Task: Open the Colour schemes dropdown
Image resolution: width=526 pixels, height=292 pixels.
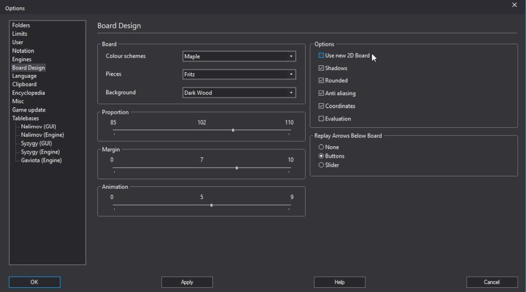Action: (239, 56)
